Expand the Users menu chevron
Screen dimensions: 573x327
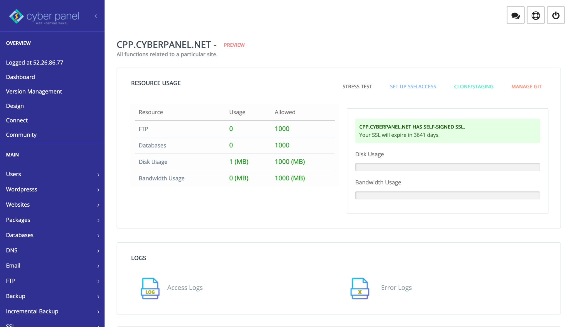tap(98, 175)
